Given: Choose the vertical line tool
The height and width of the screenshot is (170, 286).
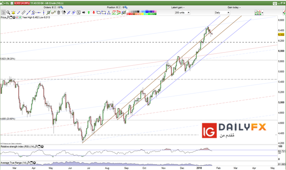Looking at the screenshot, I should [x=44, y=13].
